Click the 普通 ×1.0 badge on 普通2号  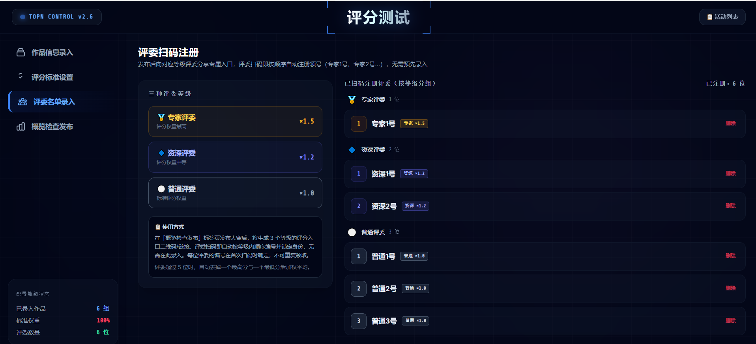tap(415, 288)
